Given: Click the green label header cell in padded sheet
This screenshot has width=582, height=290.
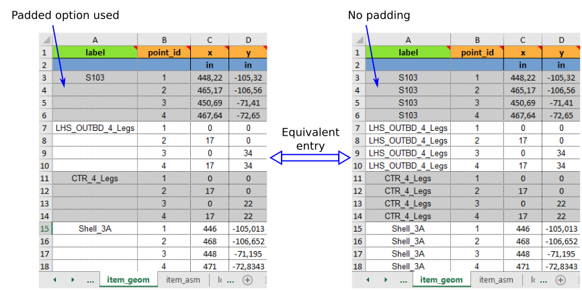Looking at the screenshot, I should click(x=95, y=52).
